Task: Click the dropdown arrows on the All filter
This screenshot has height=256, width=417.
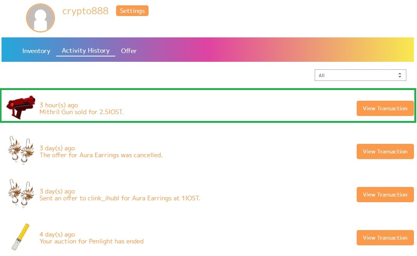Action: pyautogui.click(x=399, y=75)
